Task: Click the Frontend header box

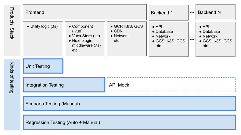Action: pyautogui.click(x=85, y=12)
